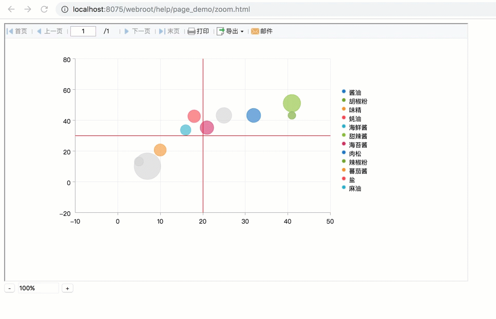The height and width of the screenshot is (319, 496).
Task: Zoom in with the plus button
Action: pyautogui.click(x=67, y=288)
